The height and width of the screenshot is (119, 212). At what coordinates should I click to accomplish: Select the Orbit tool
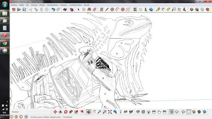pyautogui.click(x=89, y=112)
